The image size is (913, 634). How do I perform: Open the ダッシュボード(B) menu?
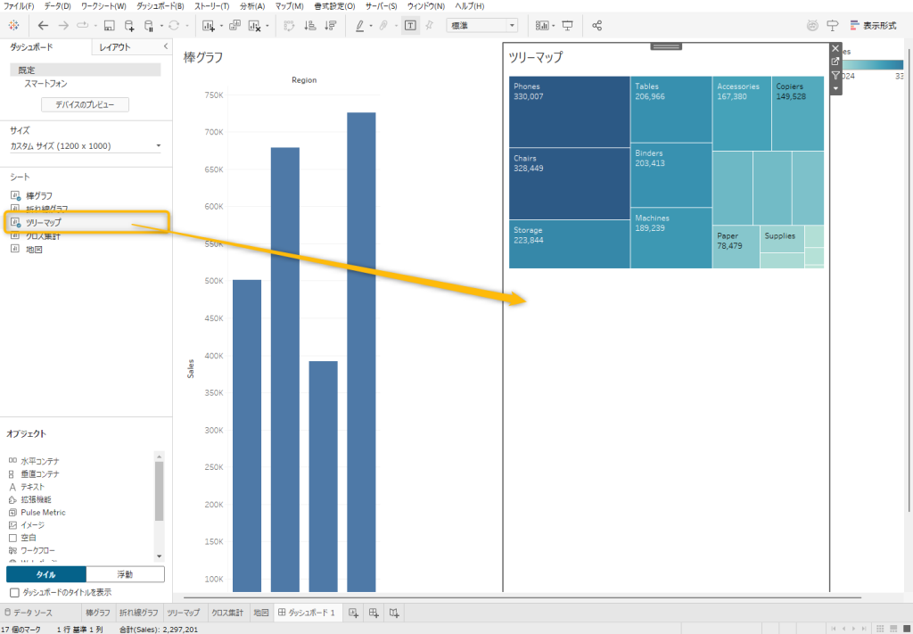click(160, 6)
